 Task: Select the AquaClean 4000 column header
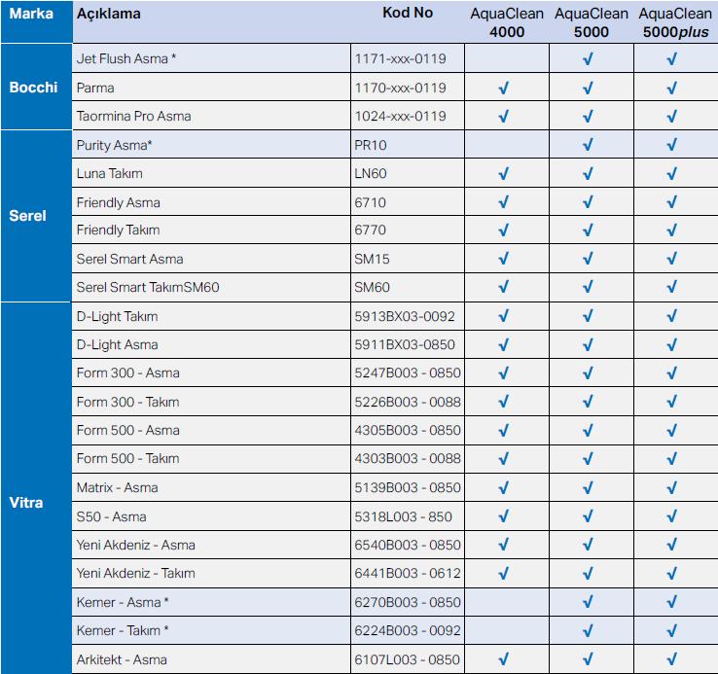click(x=507, y=22)
